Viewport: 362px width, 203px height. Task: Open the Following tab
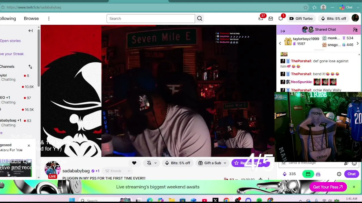tap(8, 19)
